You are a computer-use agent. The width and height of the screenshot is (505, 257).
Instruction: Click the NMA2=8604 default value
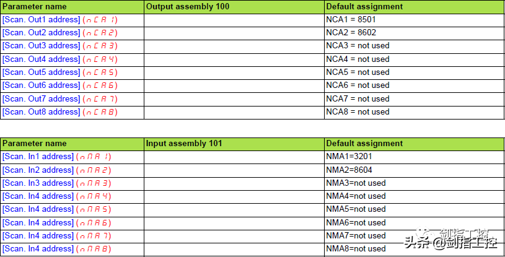tap(349, 170)
